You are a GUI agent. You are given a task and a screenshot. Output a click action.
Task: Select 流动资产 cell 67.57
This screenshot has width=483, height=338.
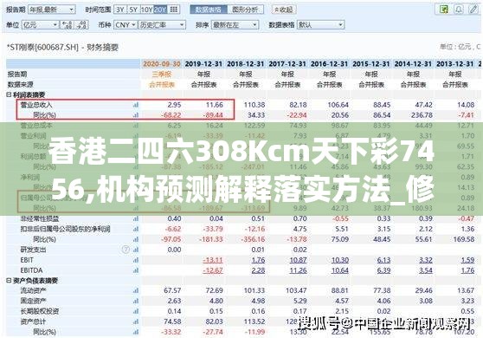point(172,290)
